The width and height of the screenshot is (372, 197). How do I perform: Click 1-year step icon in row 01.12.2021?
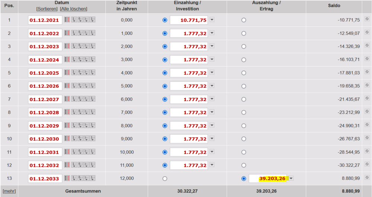click(x=74, y=20)
